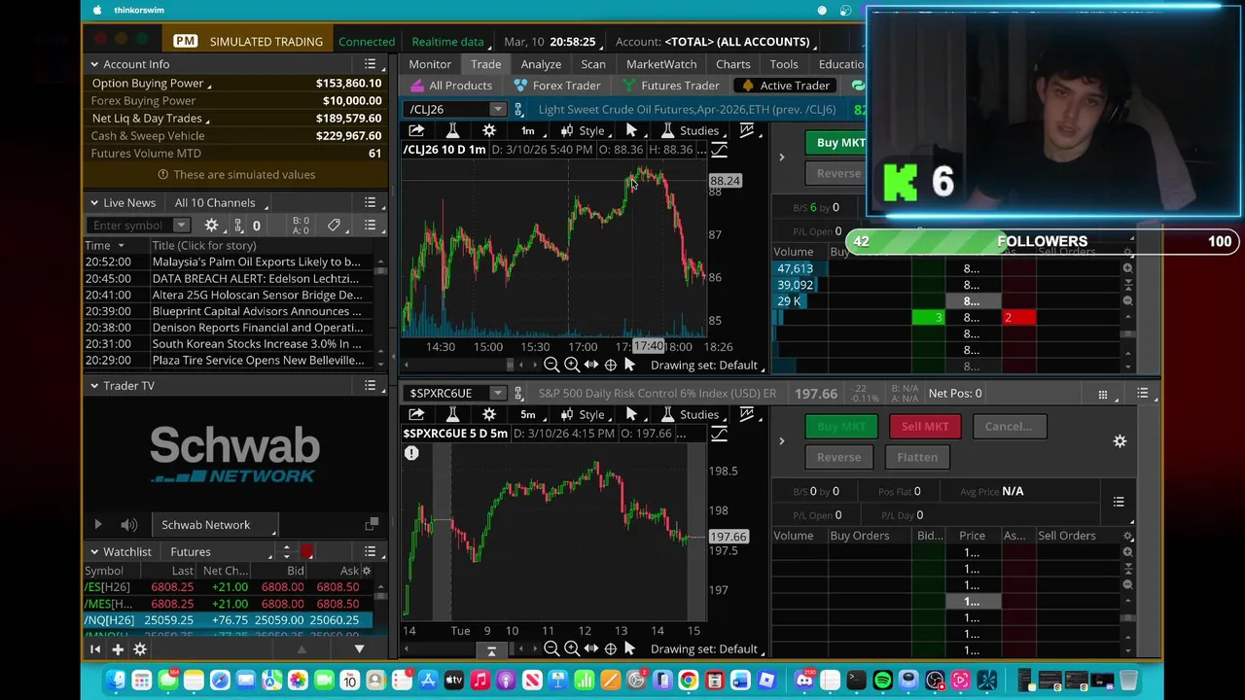Collapse the Account Info section
The width and height of the screenshot is (1245, 700).
pos(94,64)
